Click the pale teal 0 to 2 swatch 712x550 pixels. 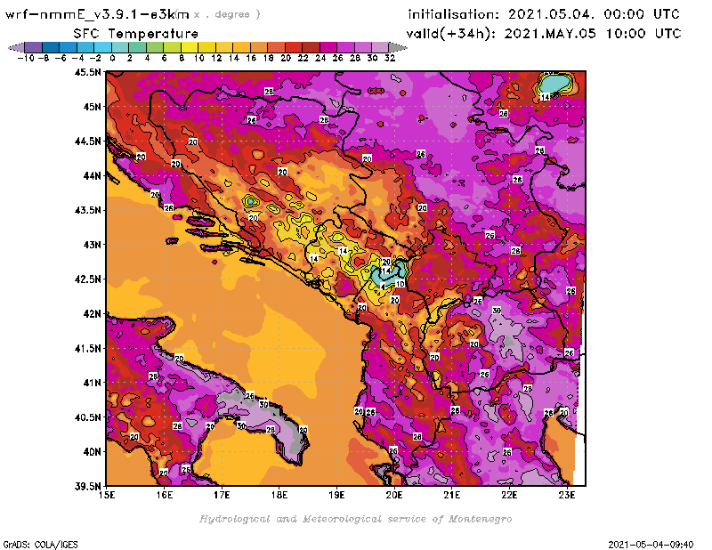click(120, 47)
